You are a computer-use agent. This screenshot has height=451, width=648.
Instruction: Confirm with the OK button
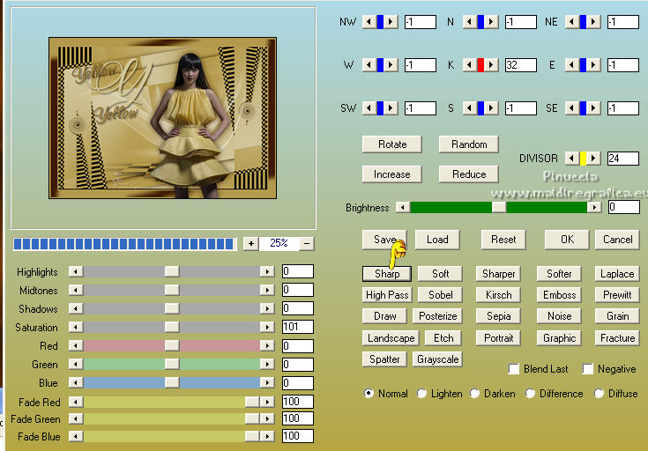click(x=567, y=240)
